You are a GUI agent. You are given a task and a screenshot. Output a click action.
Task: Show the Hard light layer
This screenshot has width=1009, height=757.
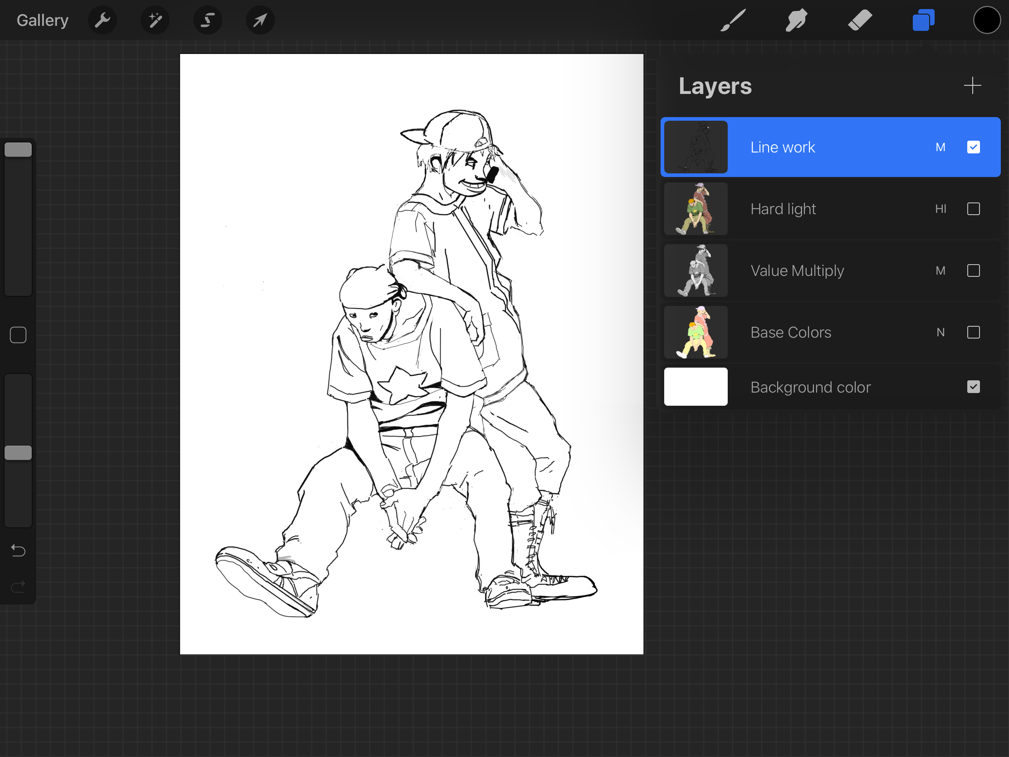(x=973, y=209)
